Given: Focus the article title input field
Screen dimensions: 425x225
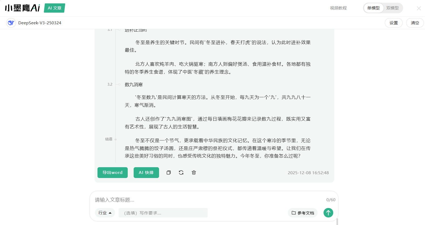Looking at the screenshot, I should (208, 200).
